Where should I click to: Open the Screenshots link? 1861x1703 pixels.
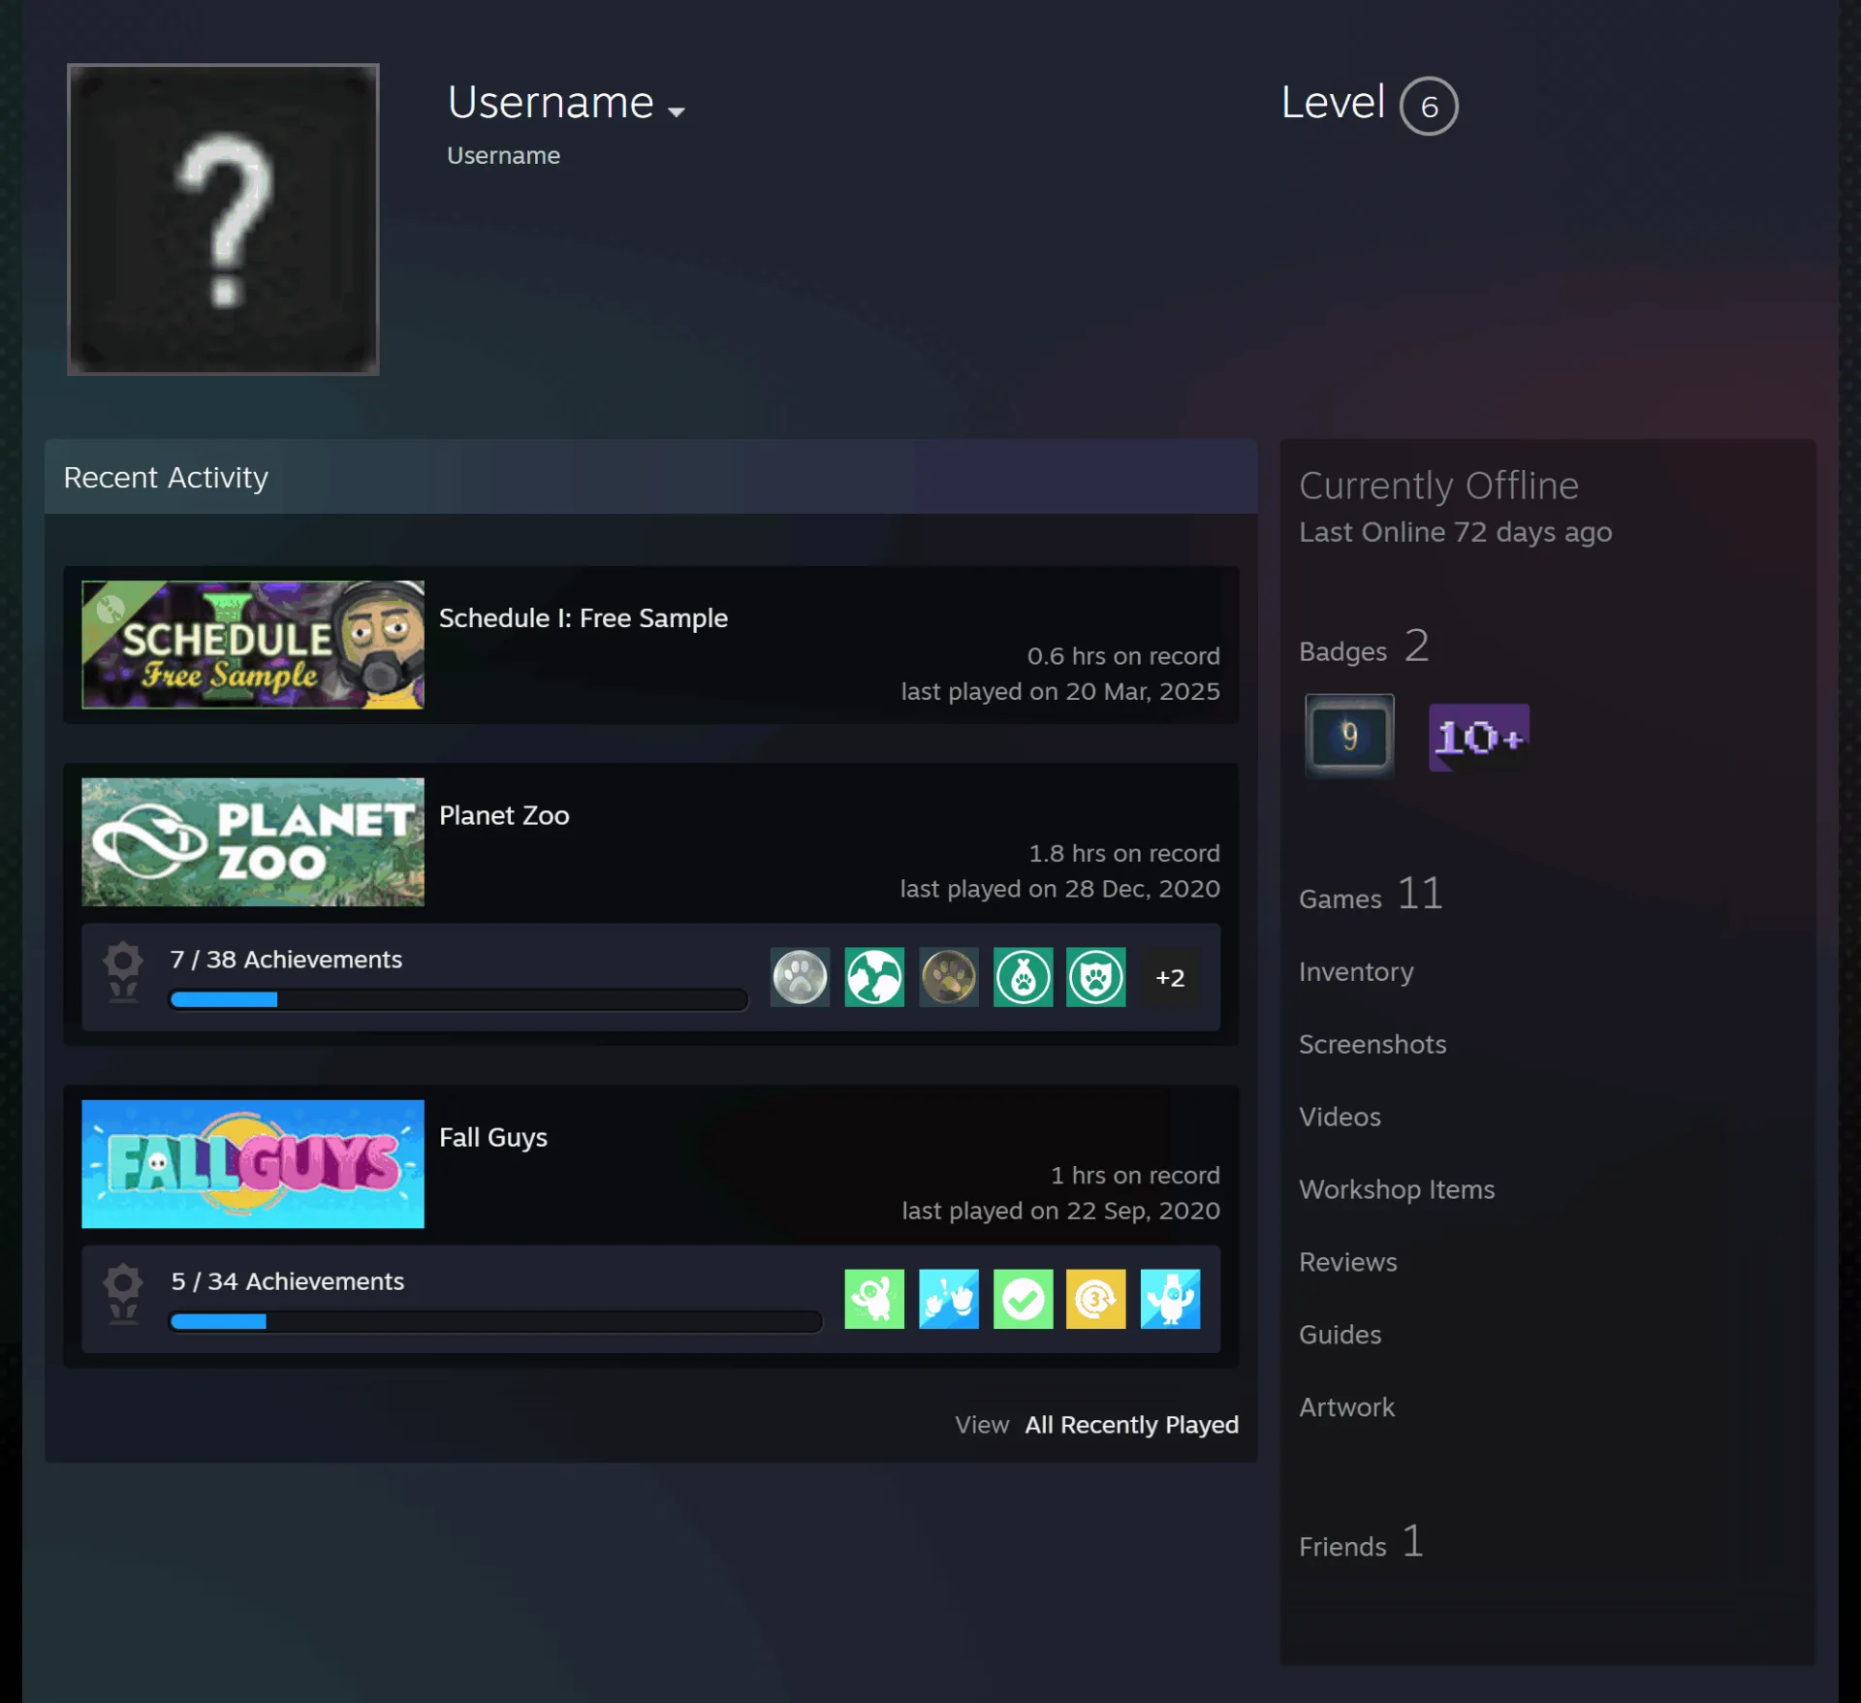[x=1372, y=1044]
